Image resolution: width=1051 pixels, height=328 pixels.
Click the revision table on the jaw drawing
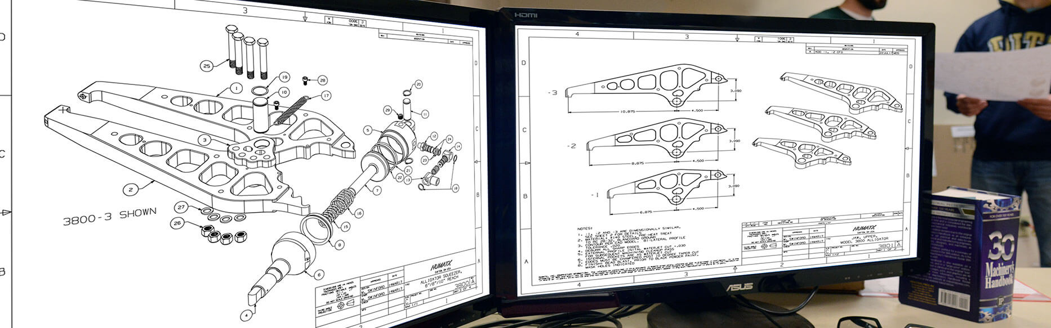856,49
